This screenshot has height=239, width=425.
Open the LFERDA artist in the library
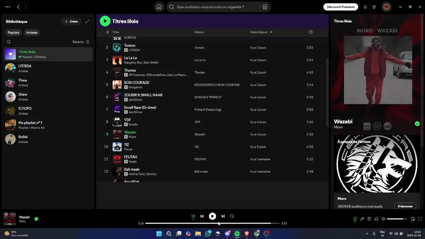click(48, 68)
